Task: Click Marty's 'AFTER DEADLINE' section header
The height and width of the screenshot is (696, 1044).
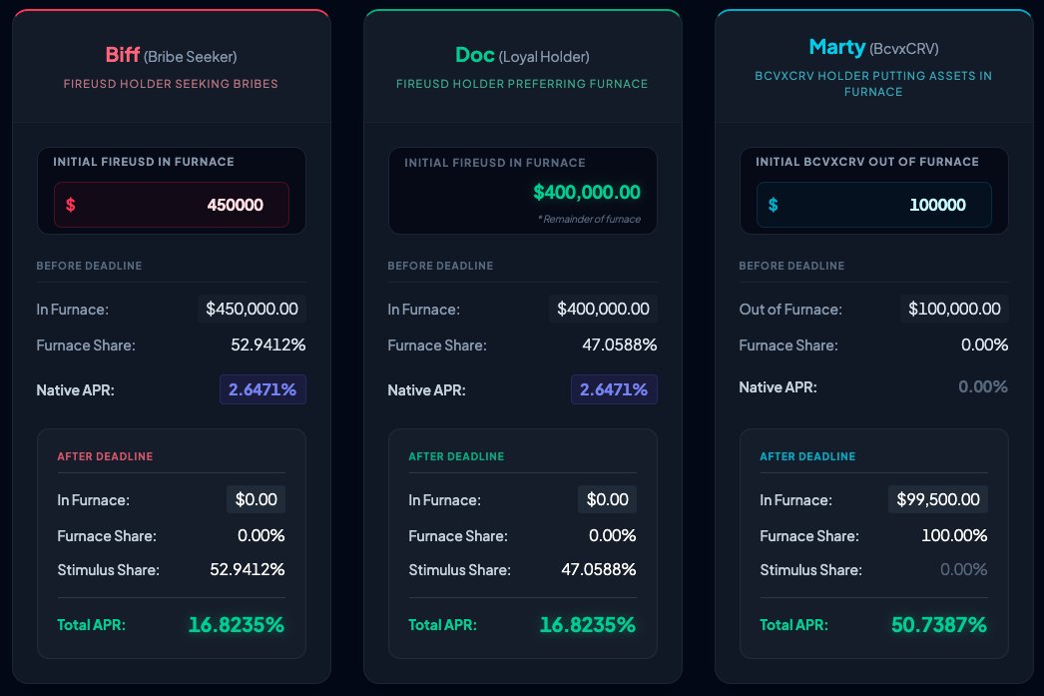Action: point(807,456)
